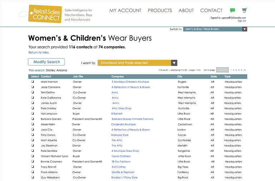Open the Download only those selected dropdown

pos(174,63)
